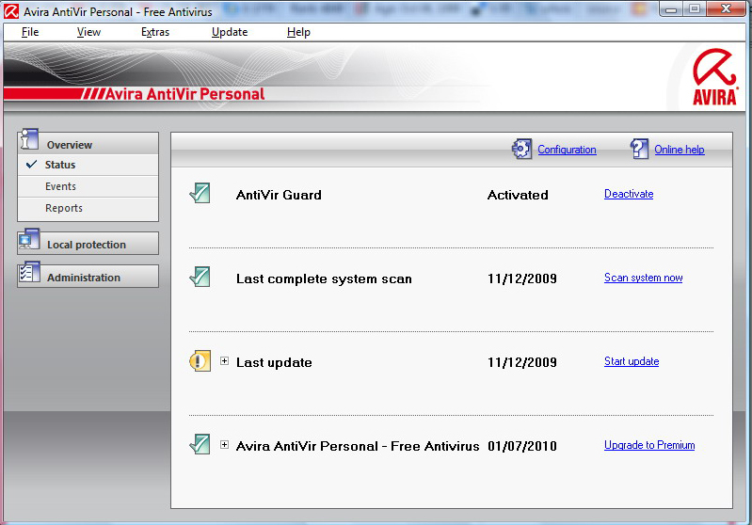
Task: Click the Avira AntiVir Personal banner title
Action: click(184, 94)
